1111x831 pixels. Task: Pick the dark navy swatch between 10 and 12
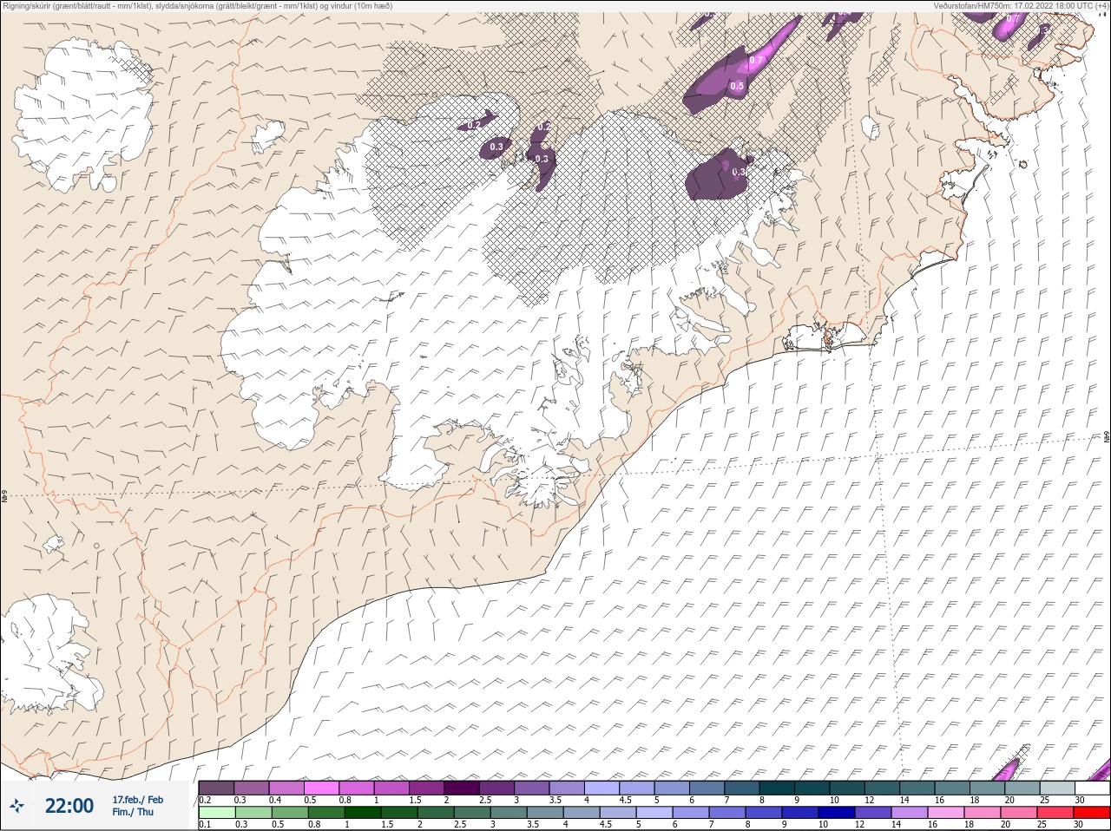point(837,813)
